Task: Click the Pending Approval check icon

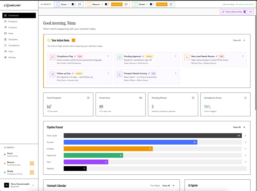Action: click(x=119, y=57)
